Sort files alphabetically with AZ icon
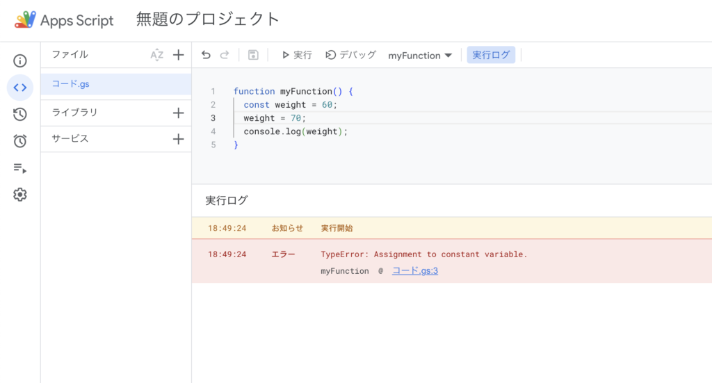 157,55
